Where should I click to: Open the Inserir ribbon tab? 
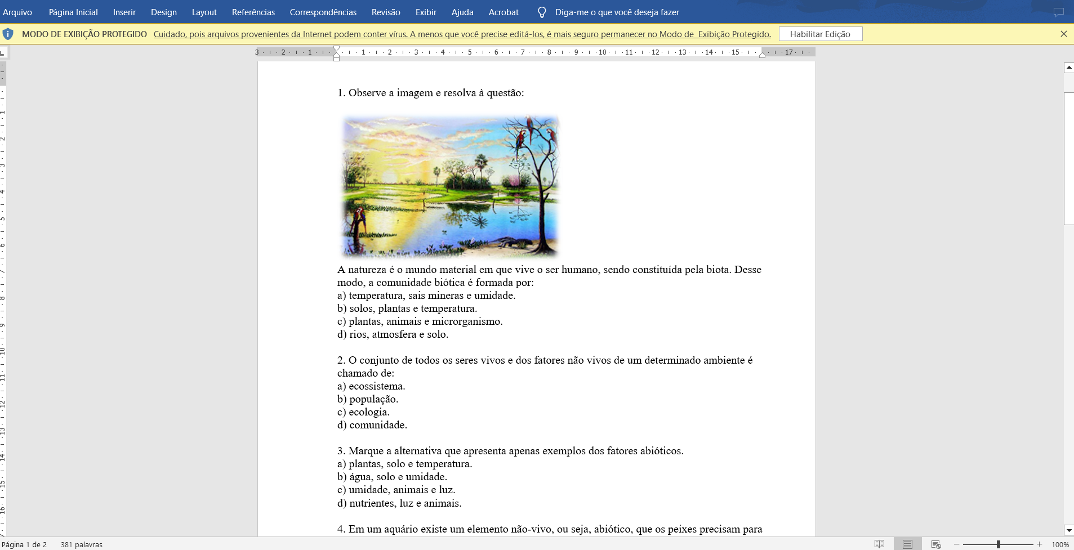tap(124, 12)
